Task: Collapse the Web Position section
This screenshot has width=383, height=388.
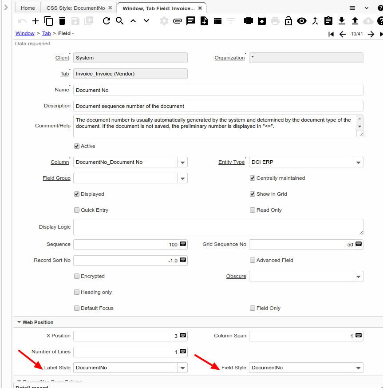Action: point(19,322)
